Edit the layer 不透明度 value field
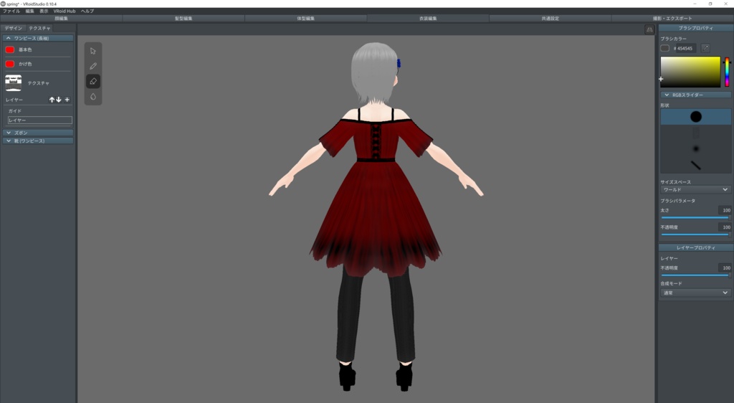Image resolution: width=734 pixels, height=403 pixels. click(x=724, y=267)
